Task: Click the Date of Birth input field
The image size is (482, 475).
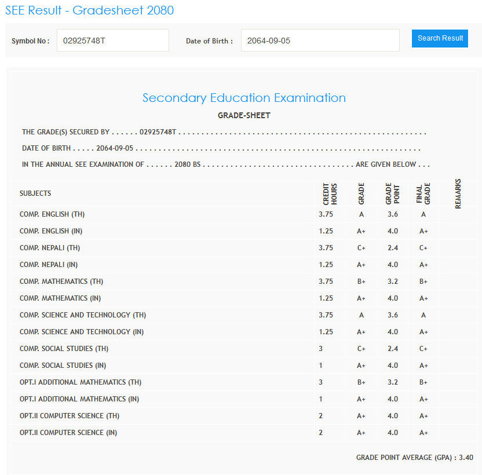Action: 320,41
